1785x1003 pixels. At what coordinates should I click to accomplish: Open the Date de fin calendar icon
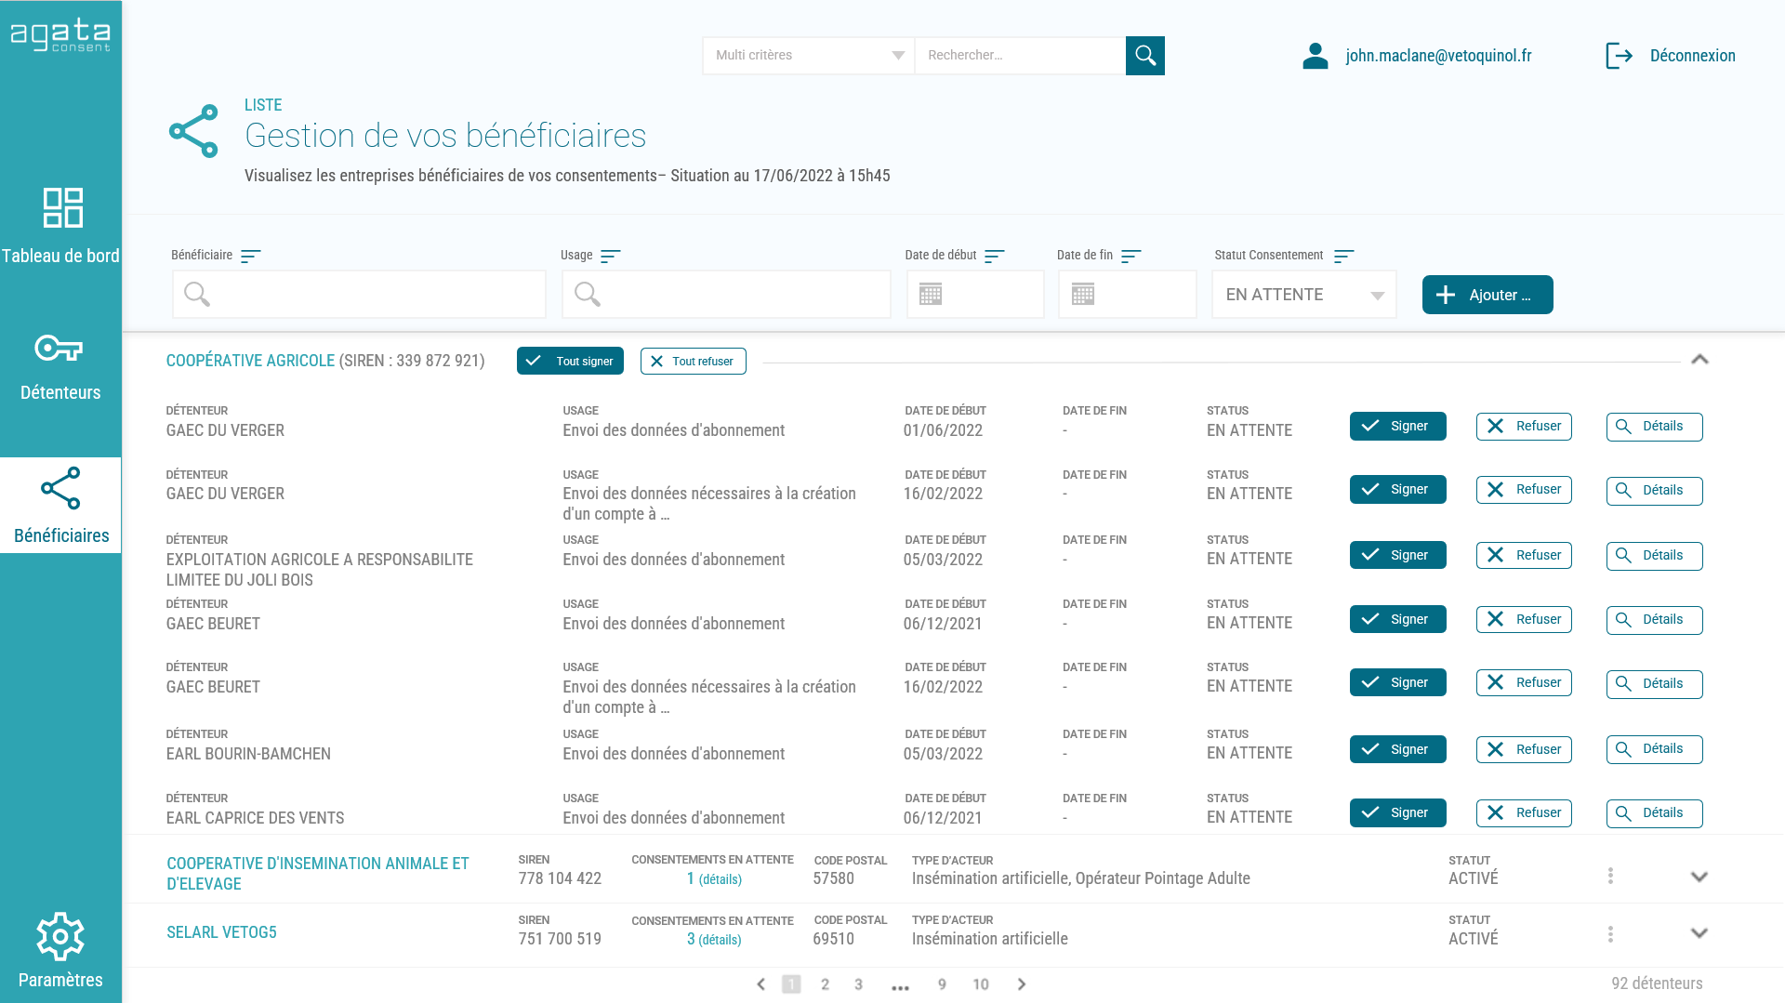tap(1083, 295)
